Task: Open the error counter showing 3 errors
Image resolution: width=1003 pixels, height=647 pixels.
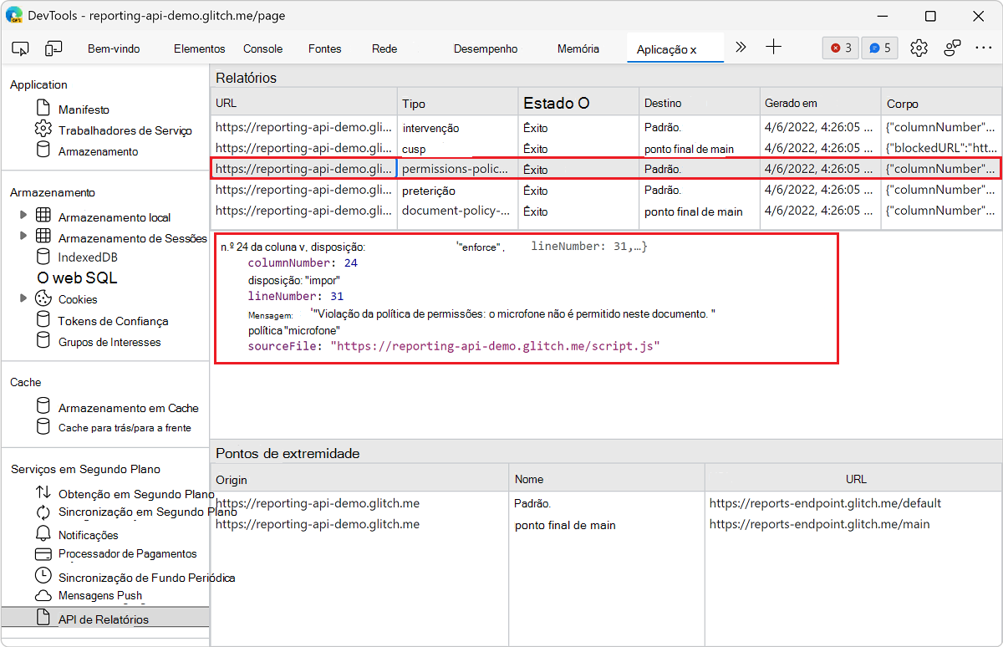Action: (840, 48)
